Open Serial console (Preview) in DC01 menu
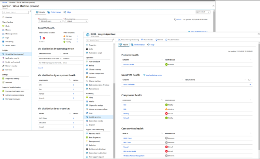Image resolution: width=260 pixels, height=159 pixels. click(x=97, y=149)
